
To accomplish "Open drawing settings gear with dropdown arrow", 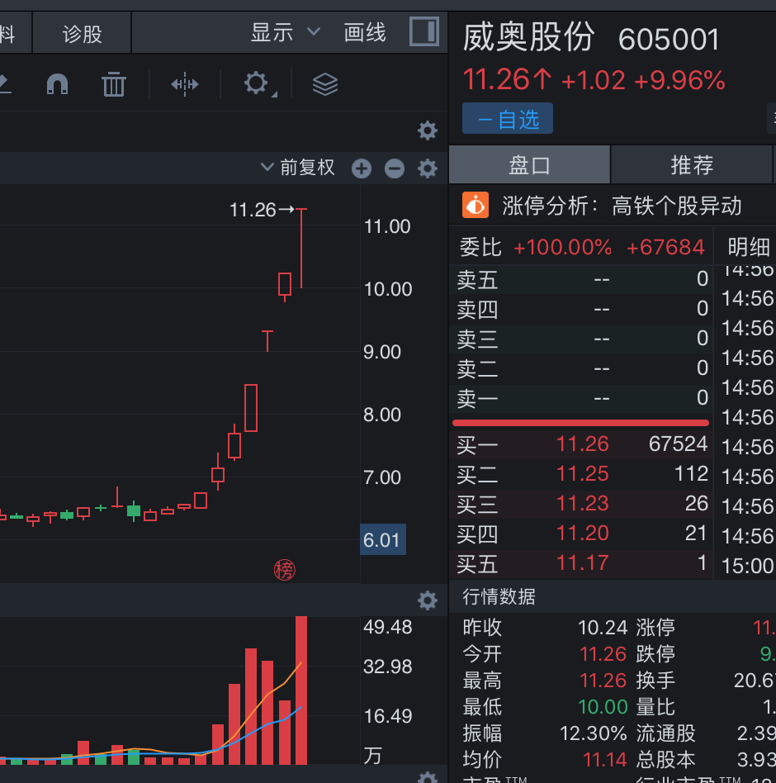I will pos(258,83).
